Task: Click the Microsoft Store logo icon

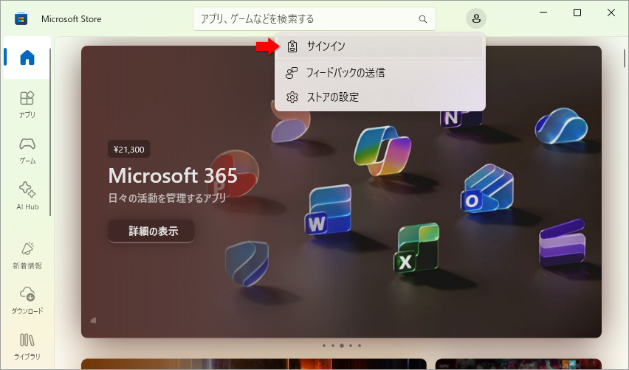Action: tap(21, 18)
